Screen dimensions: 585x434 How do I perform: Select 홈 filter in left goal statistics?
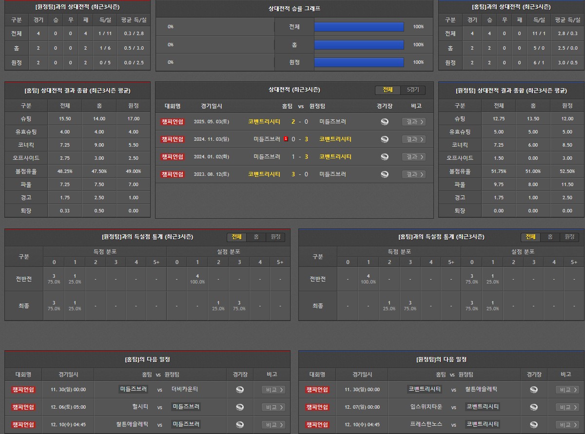point(256,237)
